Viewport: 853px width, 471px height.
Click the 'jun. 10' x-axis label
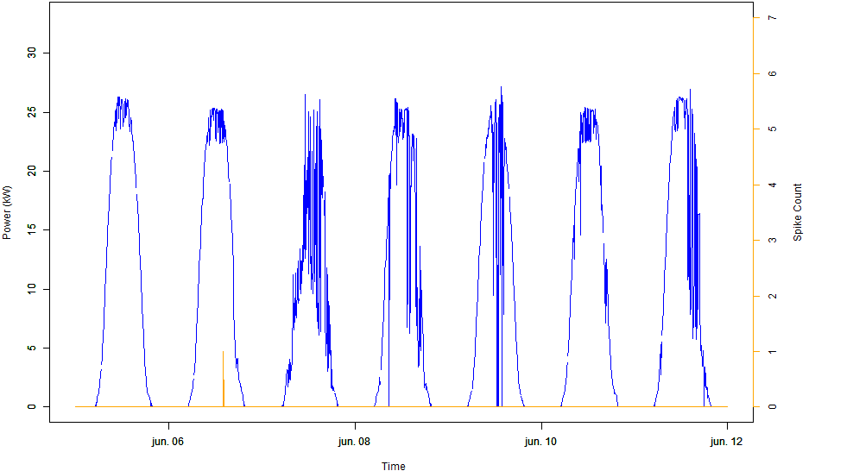(541, 441)
